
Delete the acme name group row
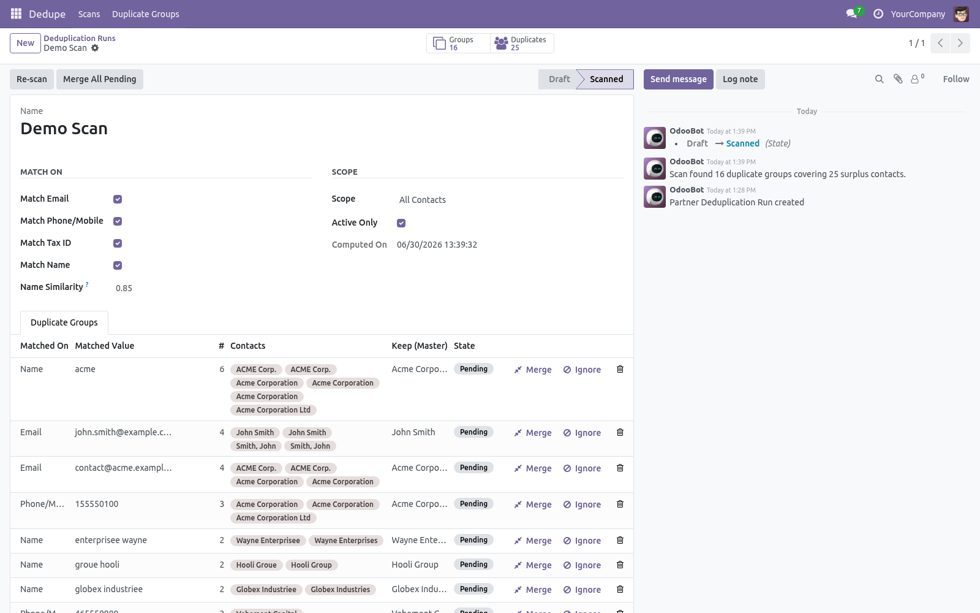coord(620,370)
